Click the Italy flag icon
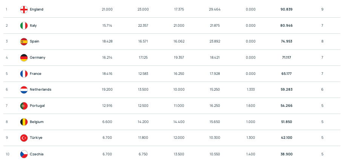This screenshot has width=343, height=161. tap(24, 26)
